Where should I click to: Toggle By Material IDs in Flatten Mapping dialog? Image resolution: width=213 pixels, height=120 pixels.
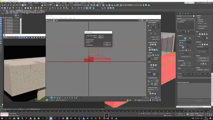[86, 45]
